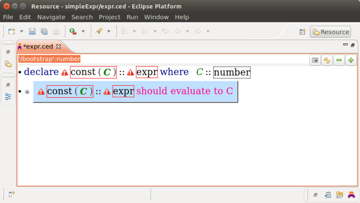Screen dimensions: 360x203
Task: Open the Navigate menu
Action: [x=51, y=17]
